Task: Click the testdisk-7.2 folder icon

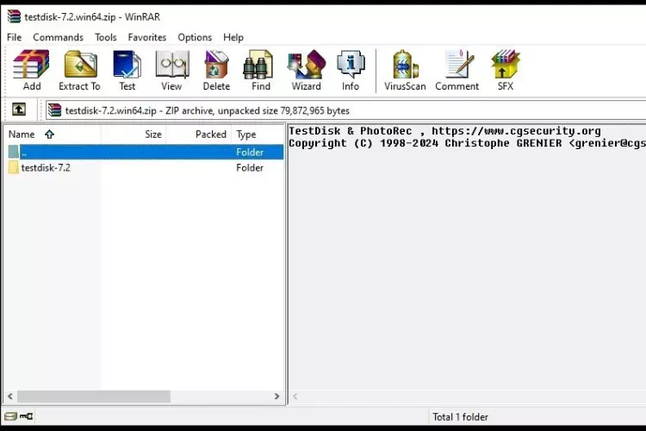Action: coord(13,167)
